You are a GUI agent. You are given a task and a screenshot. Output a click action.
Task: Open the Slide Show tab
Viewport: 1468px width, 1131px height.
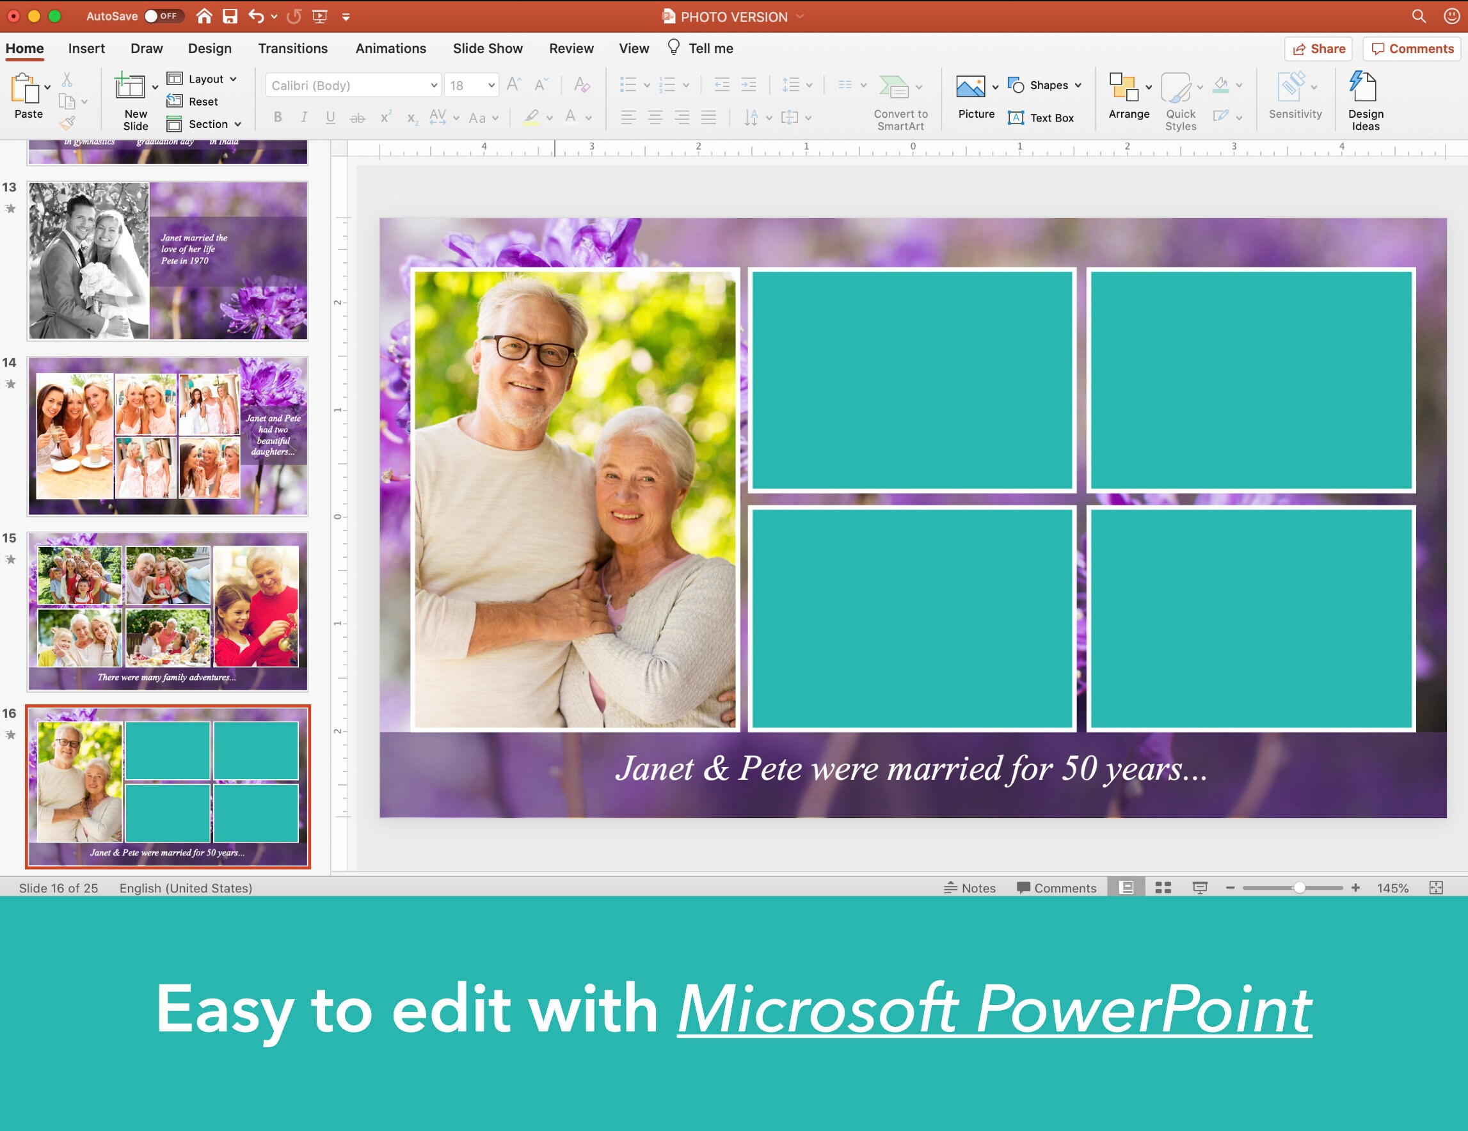click(x=488, y=48)
